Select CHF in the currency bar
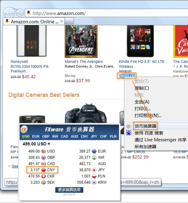This screenshot has height=203, width=188. tap(103, 136)
